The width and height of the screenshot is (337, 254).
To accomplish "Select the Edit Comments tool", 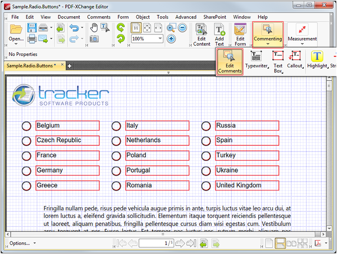I will coord(230,62).
